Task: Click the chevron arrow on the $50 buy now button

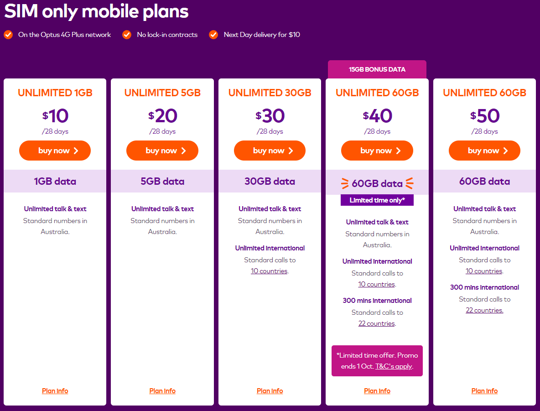Action: 505,151
